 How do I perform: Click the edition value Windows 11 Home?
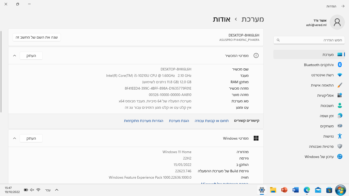(x=177, y=152)
